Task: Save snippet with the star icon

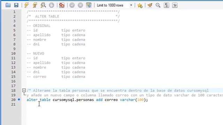Action: [x=140, y=6]
